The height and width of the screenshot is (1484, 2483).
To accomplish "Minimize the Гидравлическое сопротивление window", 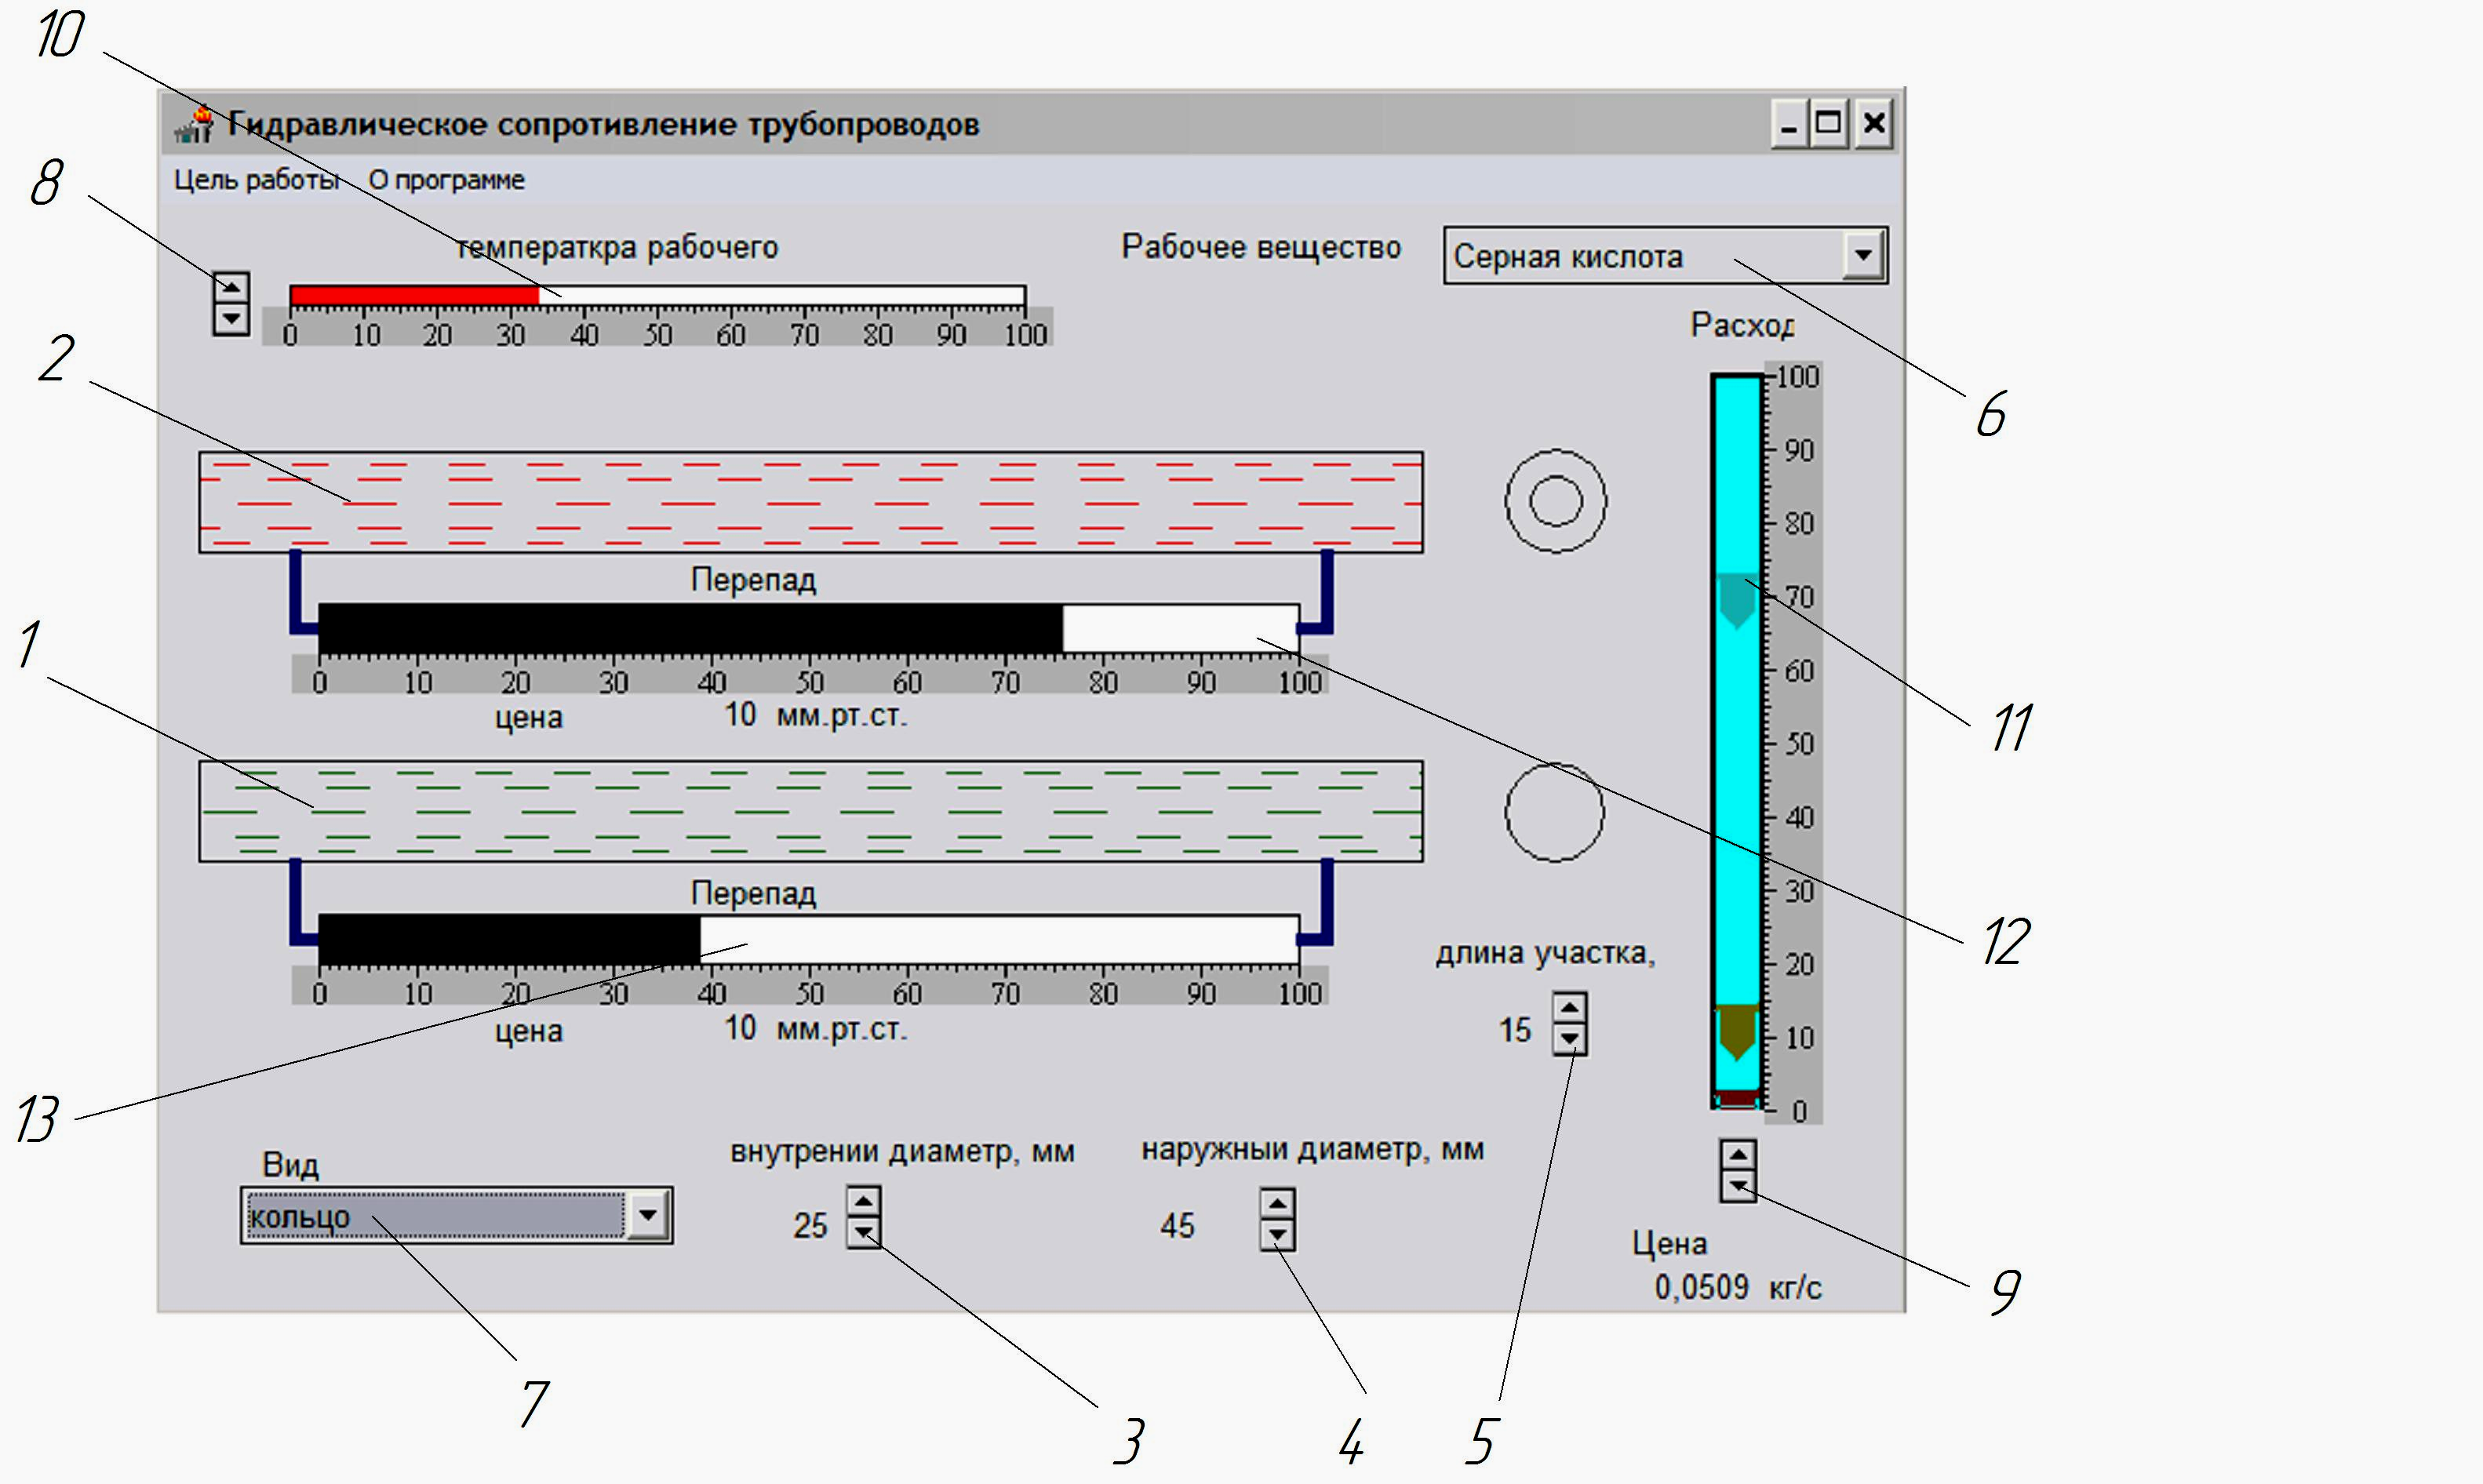I will (1788, 124).
